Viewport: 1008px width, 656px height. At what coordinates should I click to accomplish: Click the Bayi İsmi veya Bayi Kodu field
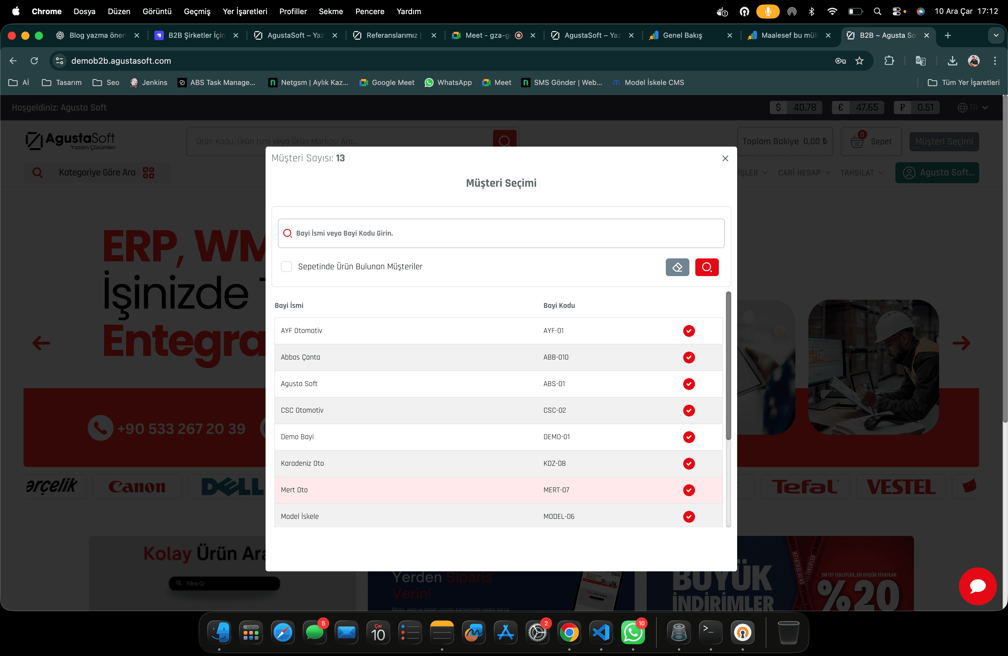501,234
